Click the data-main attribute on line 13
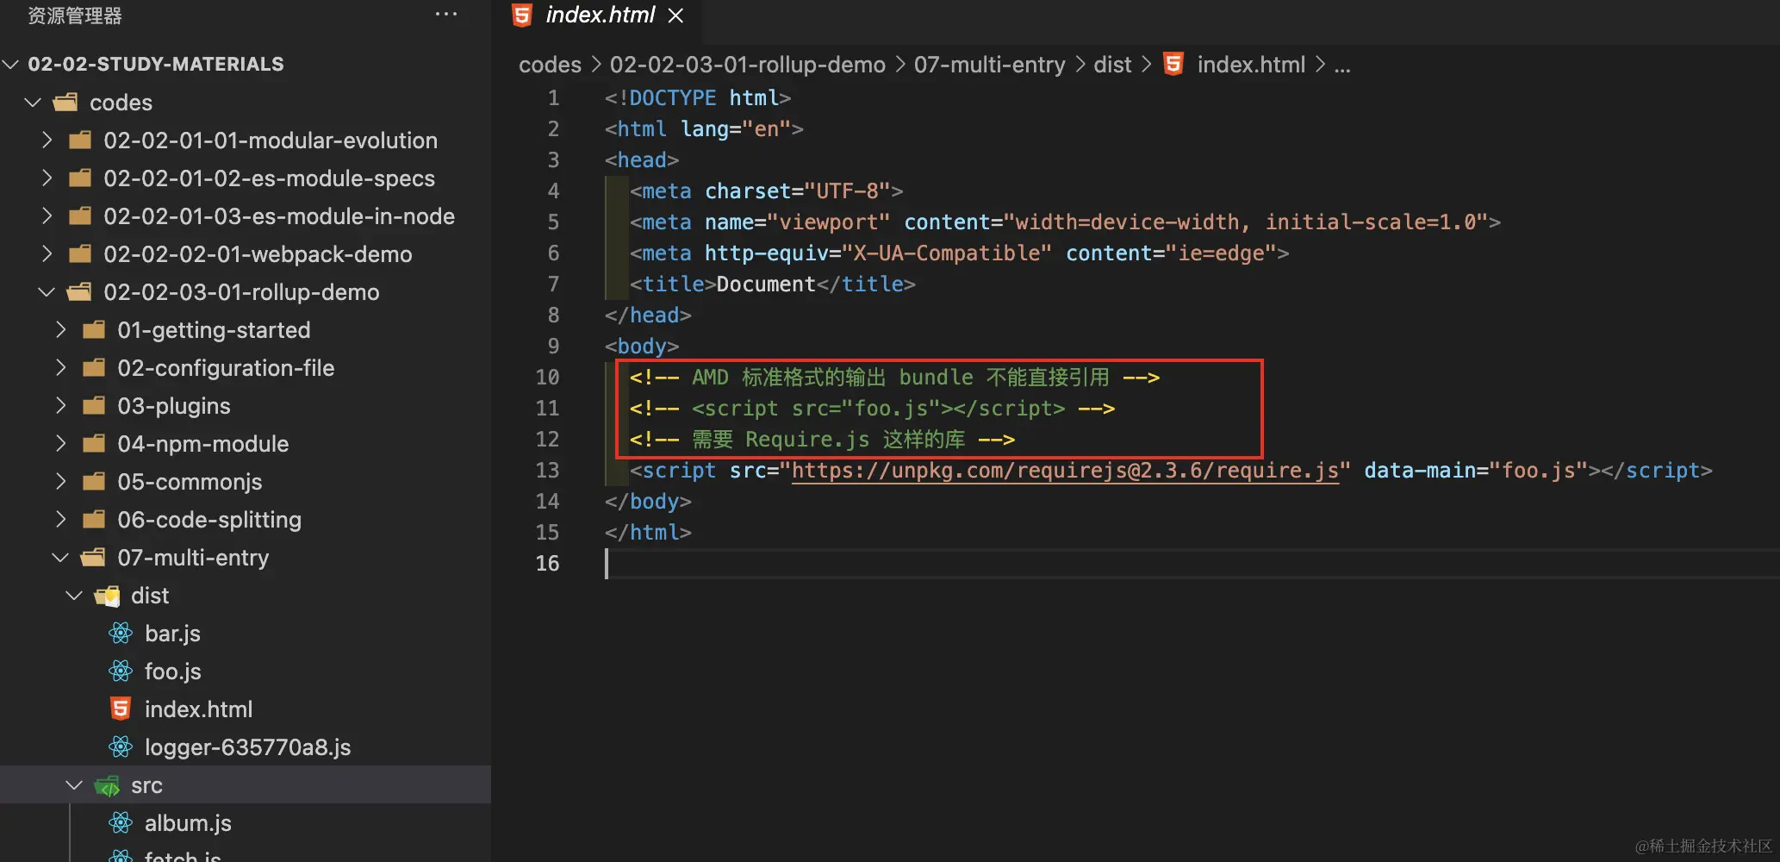The width and height of the screenshot is (1780, 862). click(x=1427, y=471)
